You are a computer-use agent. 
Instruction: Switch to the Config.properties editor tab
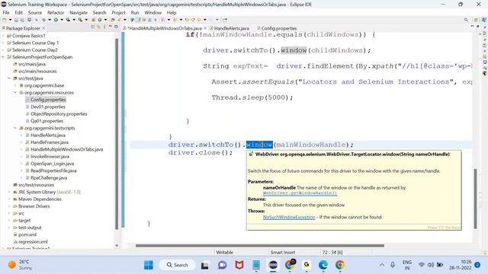[277, 28]
